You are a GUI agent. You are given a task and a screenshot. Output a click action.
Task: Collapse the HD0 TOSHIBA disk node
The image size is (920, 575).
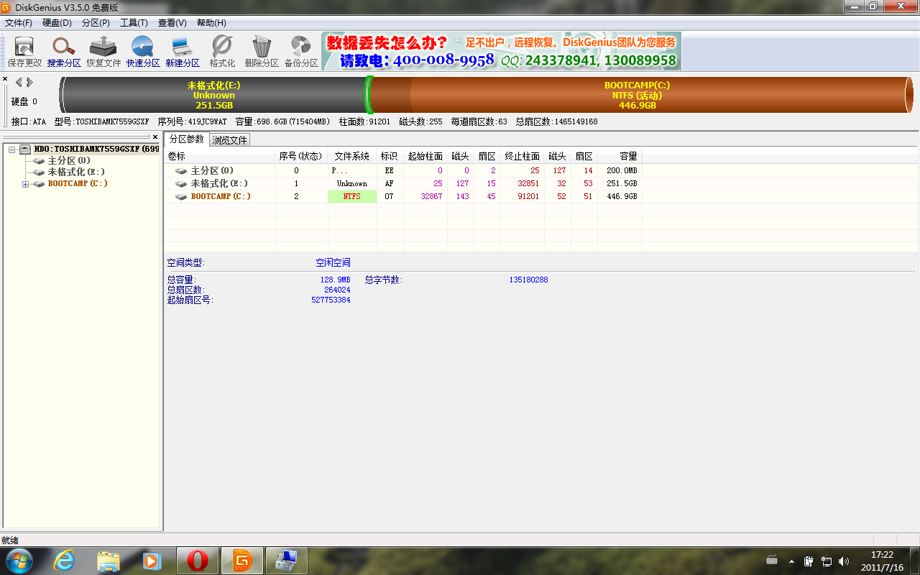12,149
